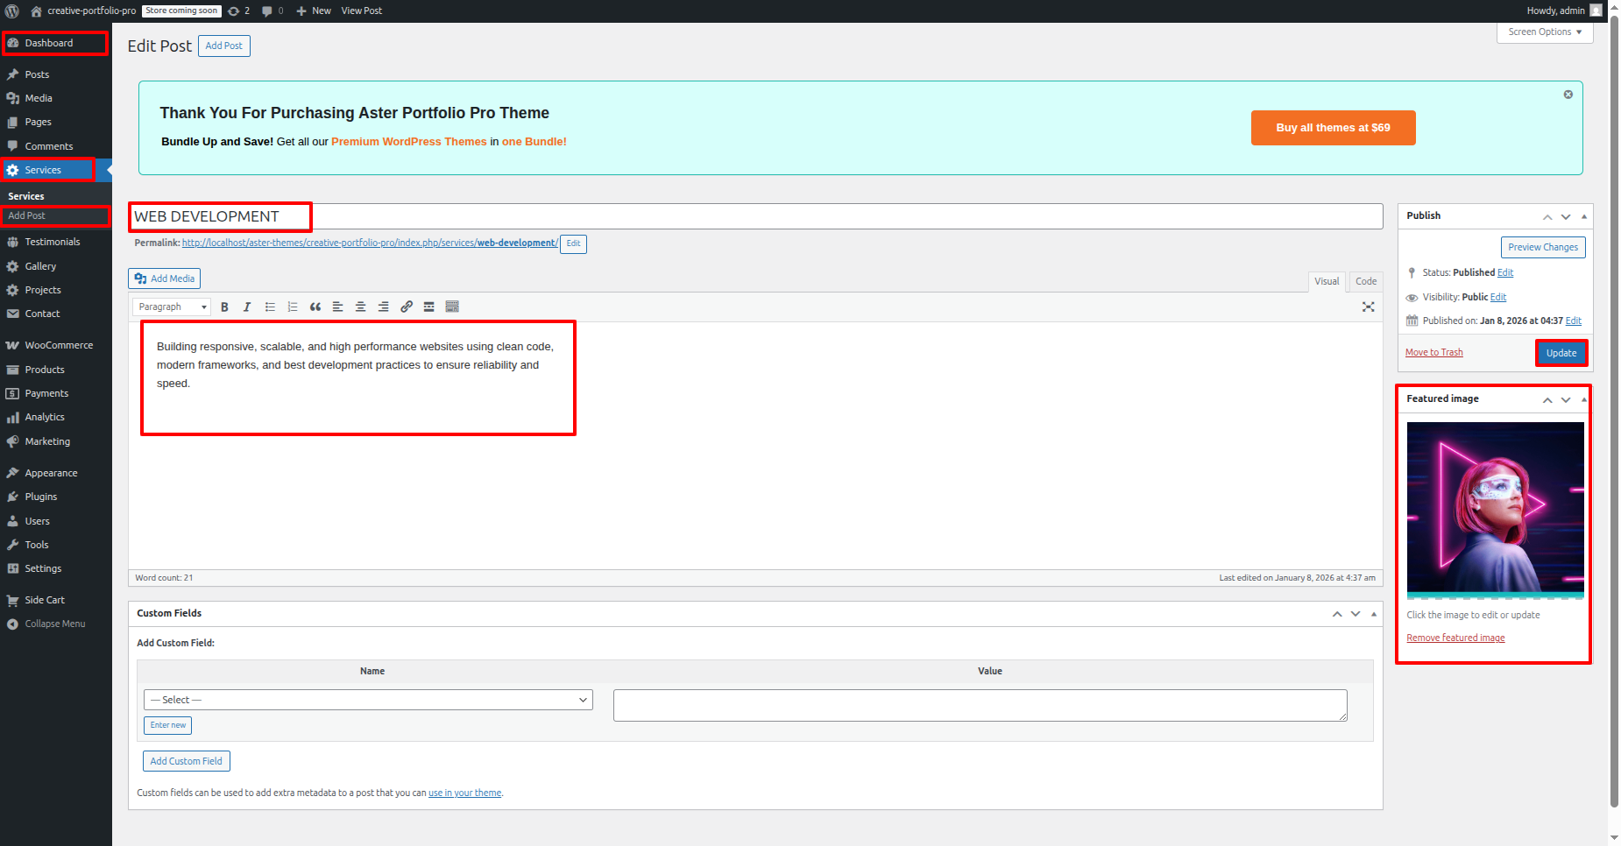Switch to the Code editor tab

[x=1365, y=281]
